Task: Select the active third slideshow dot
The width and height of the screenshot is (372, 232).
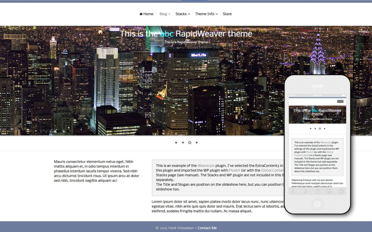Action: (190, 143)
